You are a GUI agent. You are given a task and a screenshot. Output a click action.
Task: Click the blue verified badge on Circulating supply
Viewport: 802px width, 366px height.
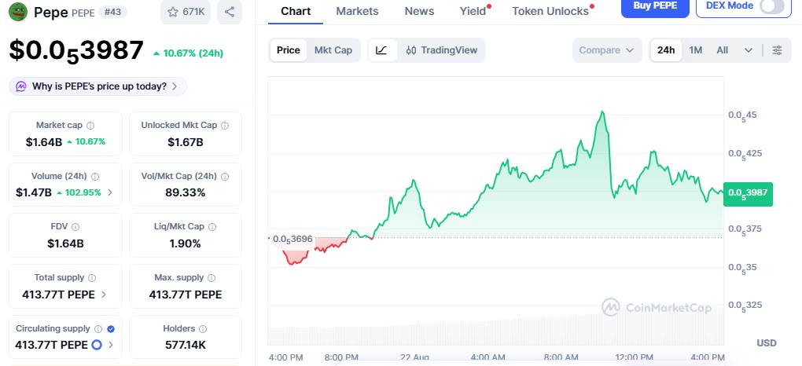[x=111, y=328]
